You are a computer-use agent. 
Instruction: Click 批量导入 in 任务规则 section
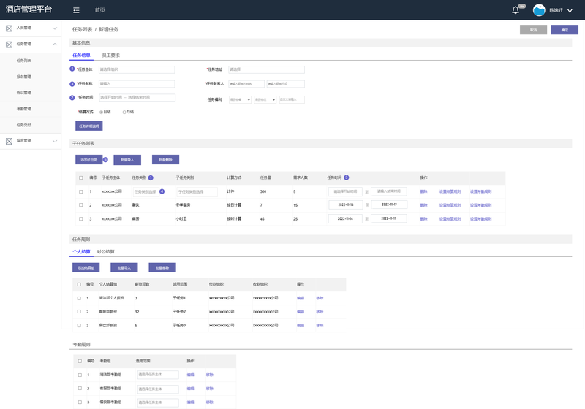coord(124,267)
